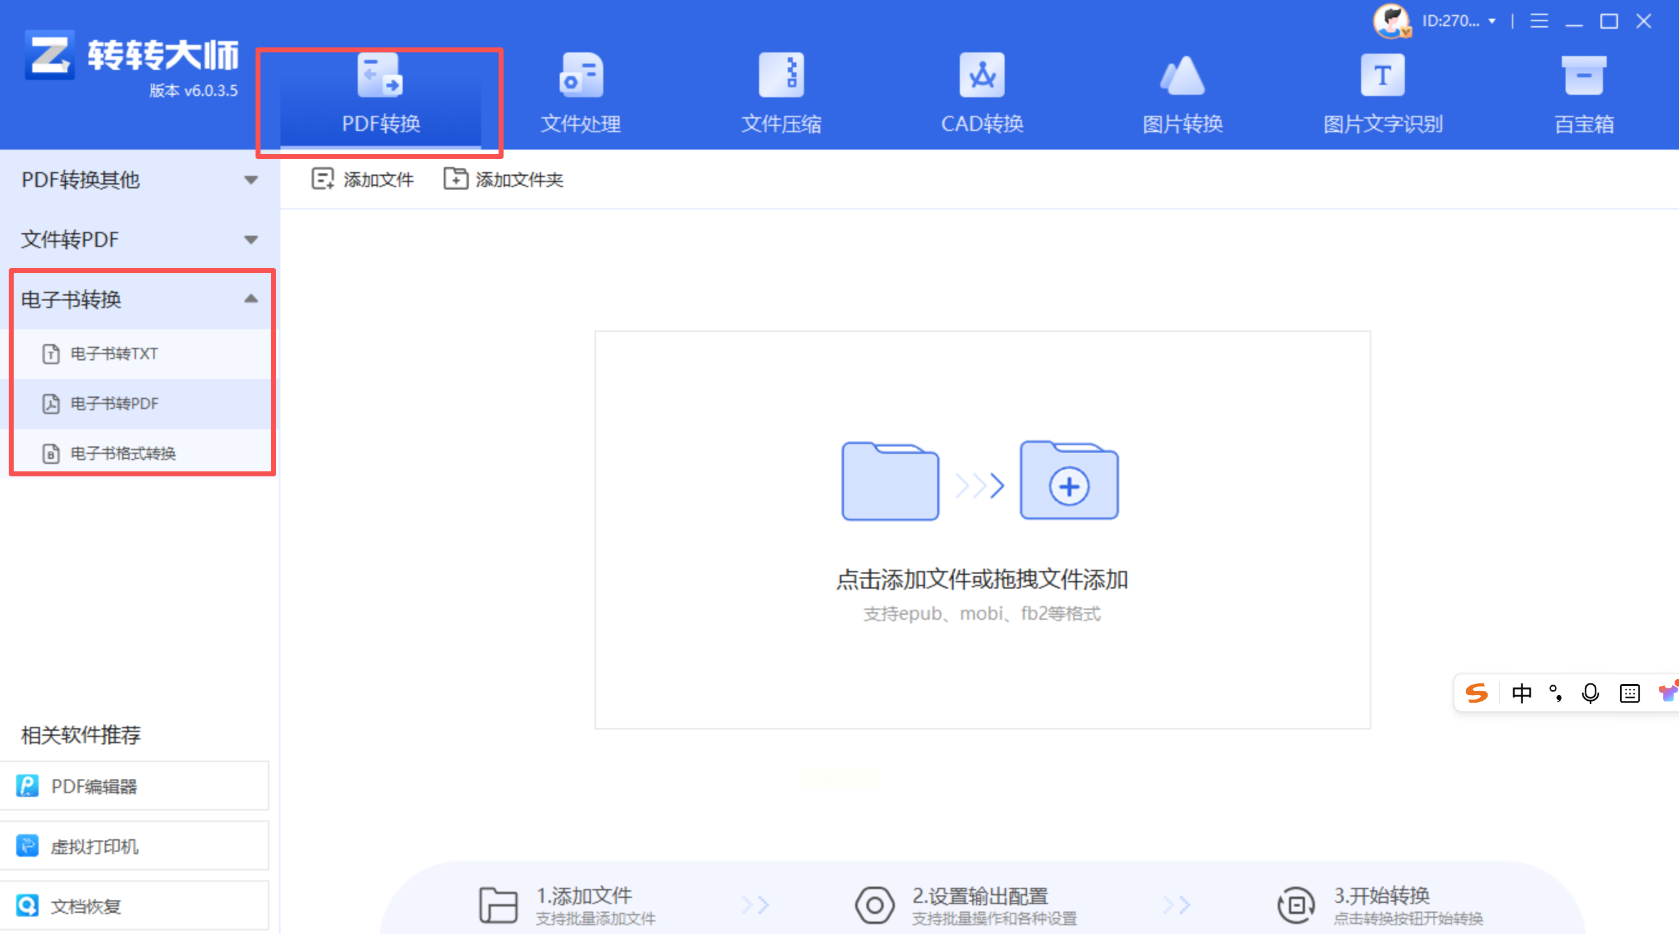This screenshot has width=1679, height=934.
Task: Open Sogou soft keyboard icon
Action: [x=1629, y=693]
